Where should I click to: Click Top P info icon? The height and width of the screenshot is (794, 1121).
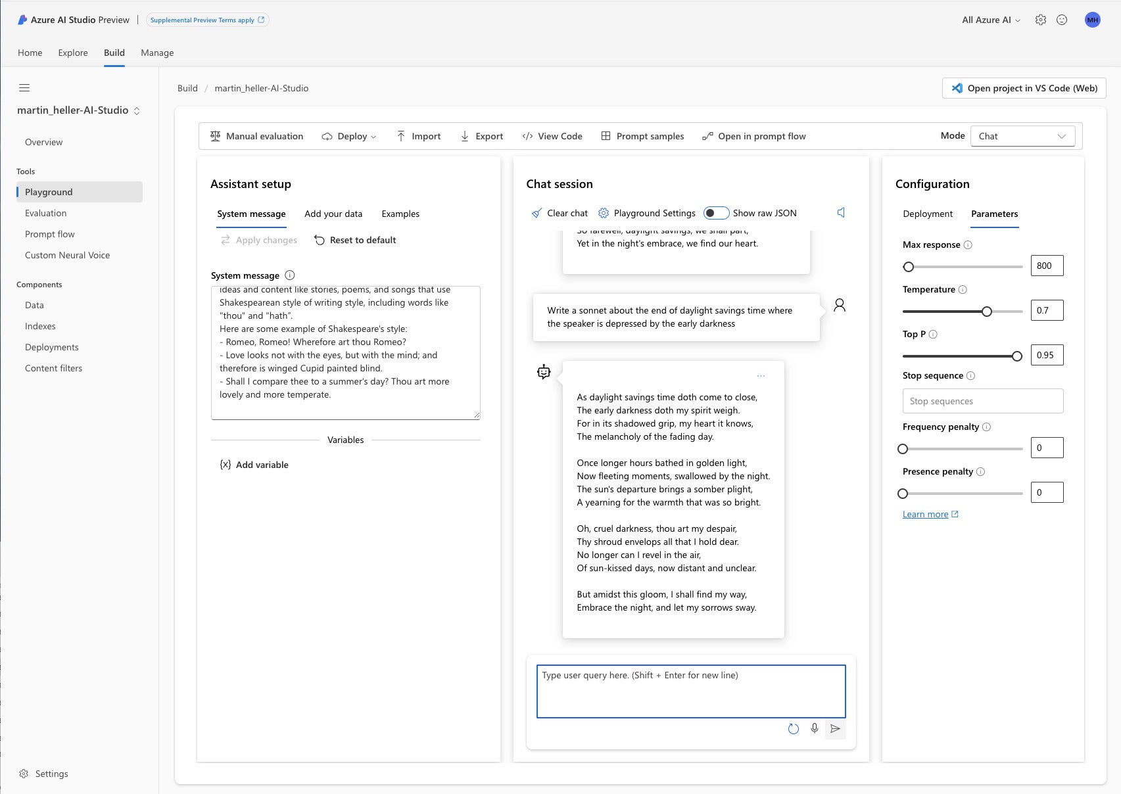click(x=933, y=334)
